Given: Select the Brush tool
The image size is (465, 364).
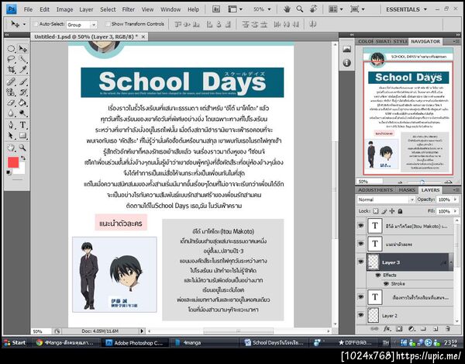Looking at the screenshot, I should point(22,81).
